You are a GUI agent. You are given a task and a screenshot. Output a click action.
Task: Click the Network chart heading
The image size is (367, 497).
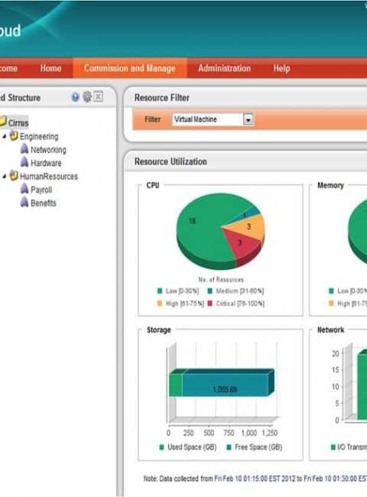click(330, 330)
